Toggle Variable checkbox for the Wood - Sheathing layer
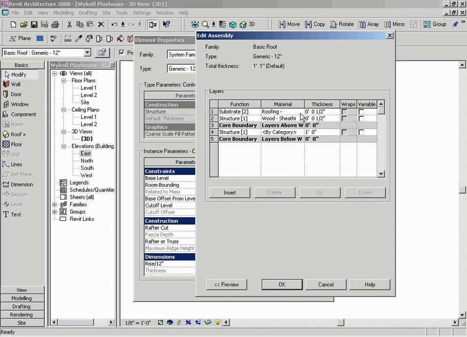467x337 pixels. tap(361, 119)
